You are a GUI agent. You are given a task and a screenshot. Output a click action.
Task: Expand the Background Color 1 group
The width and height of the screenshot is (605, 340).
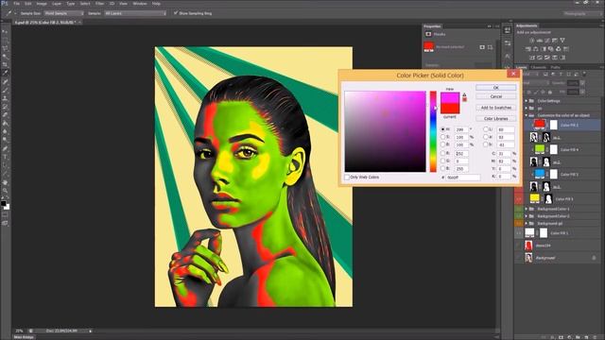pyautogui.click(x=527, y=209)
